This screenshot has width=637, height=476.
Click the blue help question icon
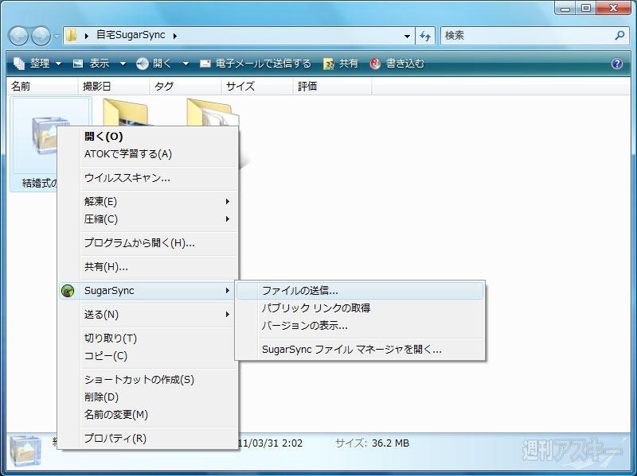(x=616, y=64)
